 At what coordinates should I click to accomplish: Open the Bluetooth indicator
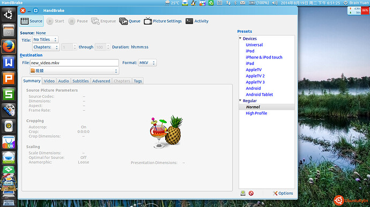click(235, 3)
